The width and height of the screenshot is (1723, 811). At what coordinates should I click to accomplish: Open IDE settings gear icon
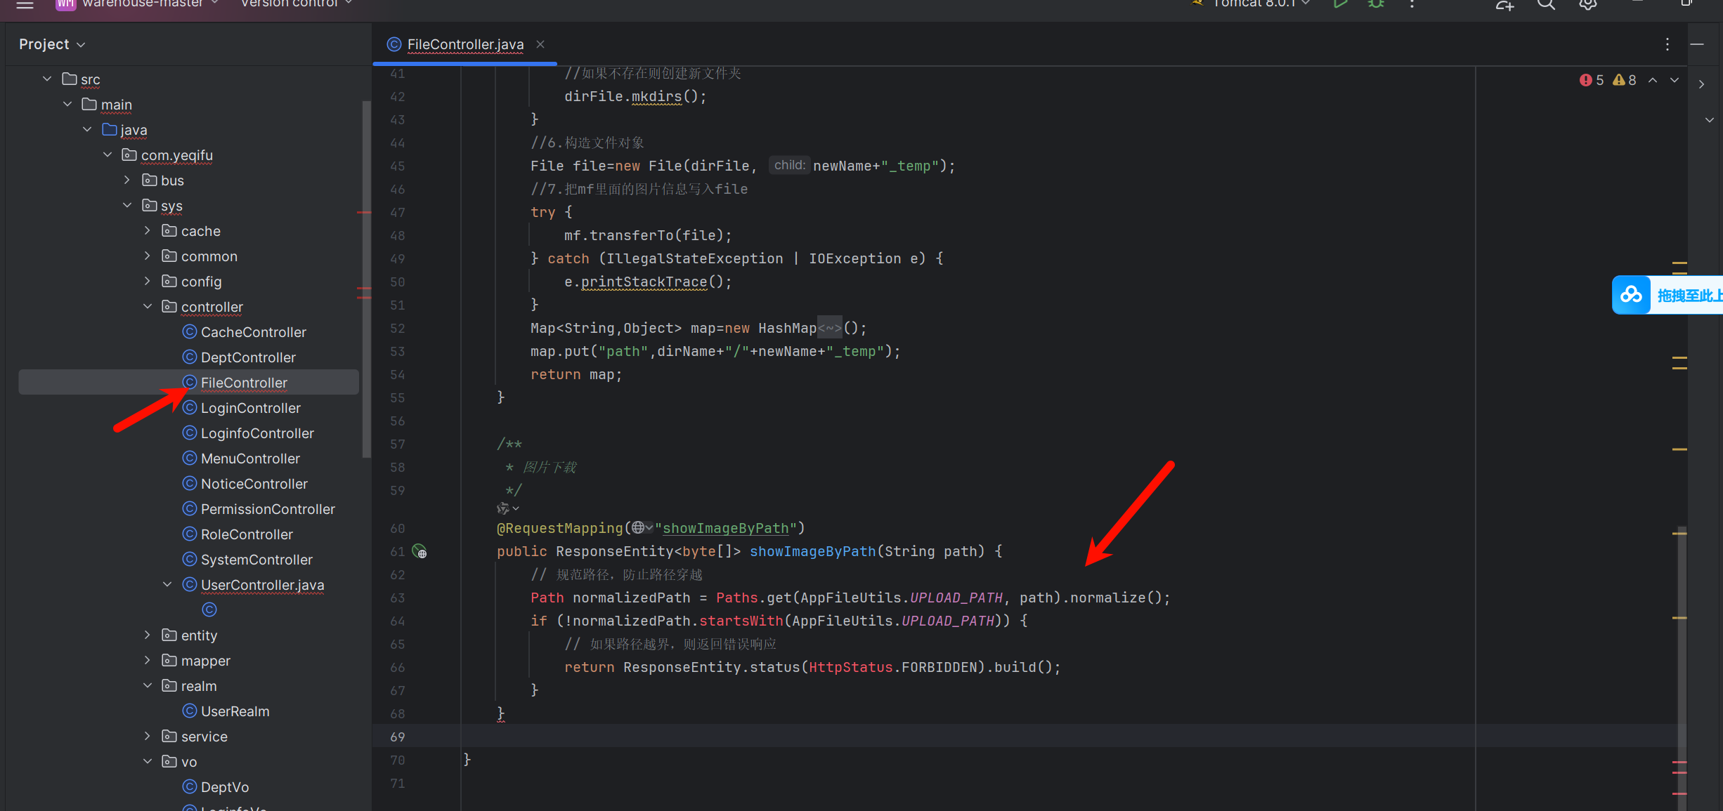point(1587,5)
